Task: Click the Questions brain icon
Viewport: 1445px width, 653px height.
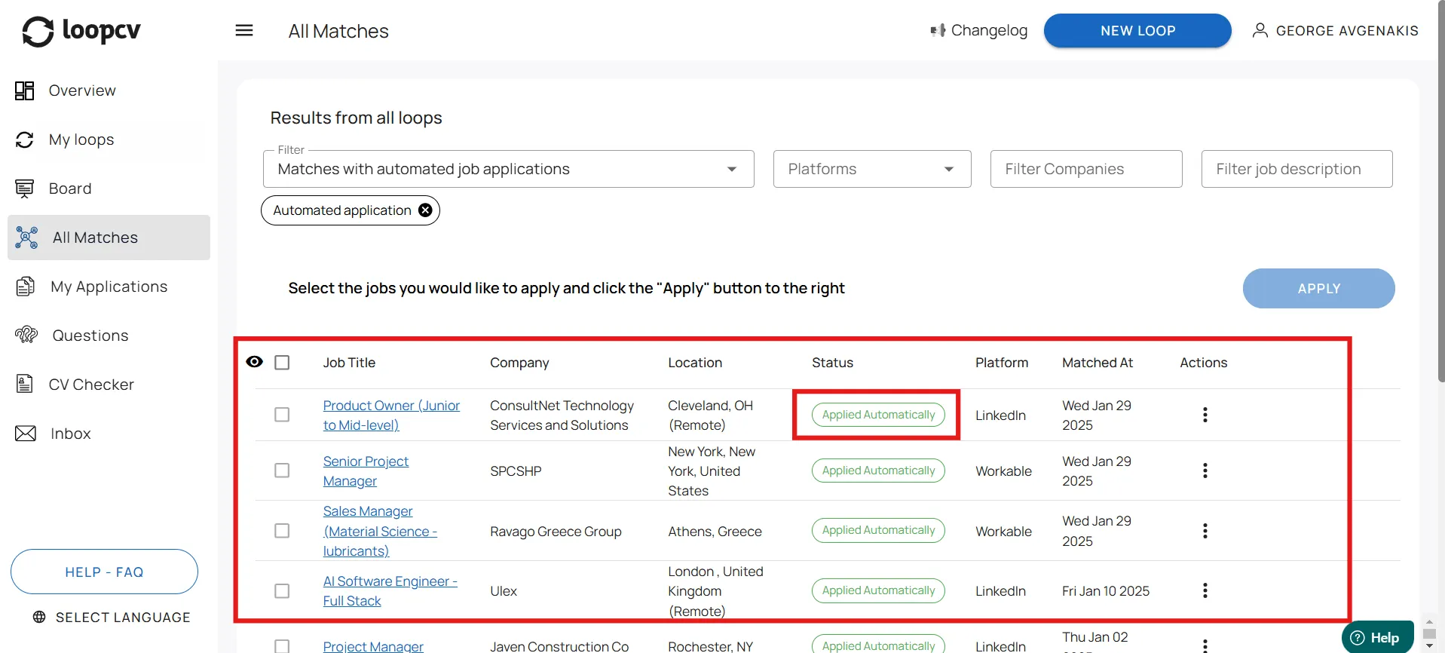Action: [x=26, y=335]
